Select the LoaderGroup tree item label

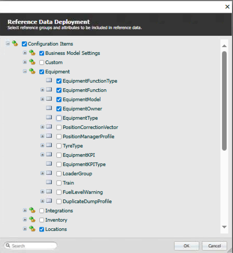tap(77, 174)
